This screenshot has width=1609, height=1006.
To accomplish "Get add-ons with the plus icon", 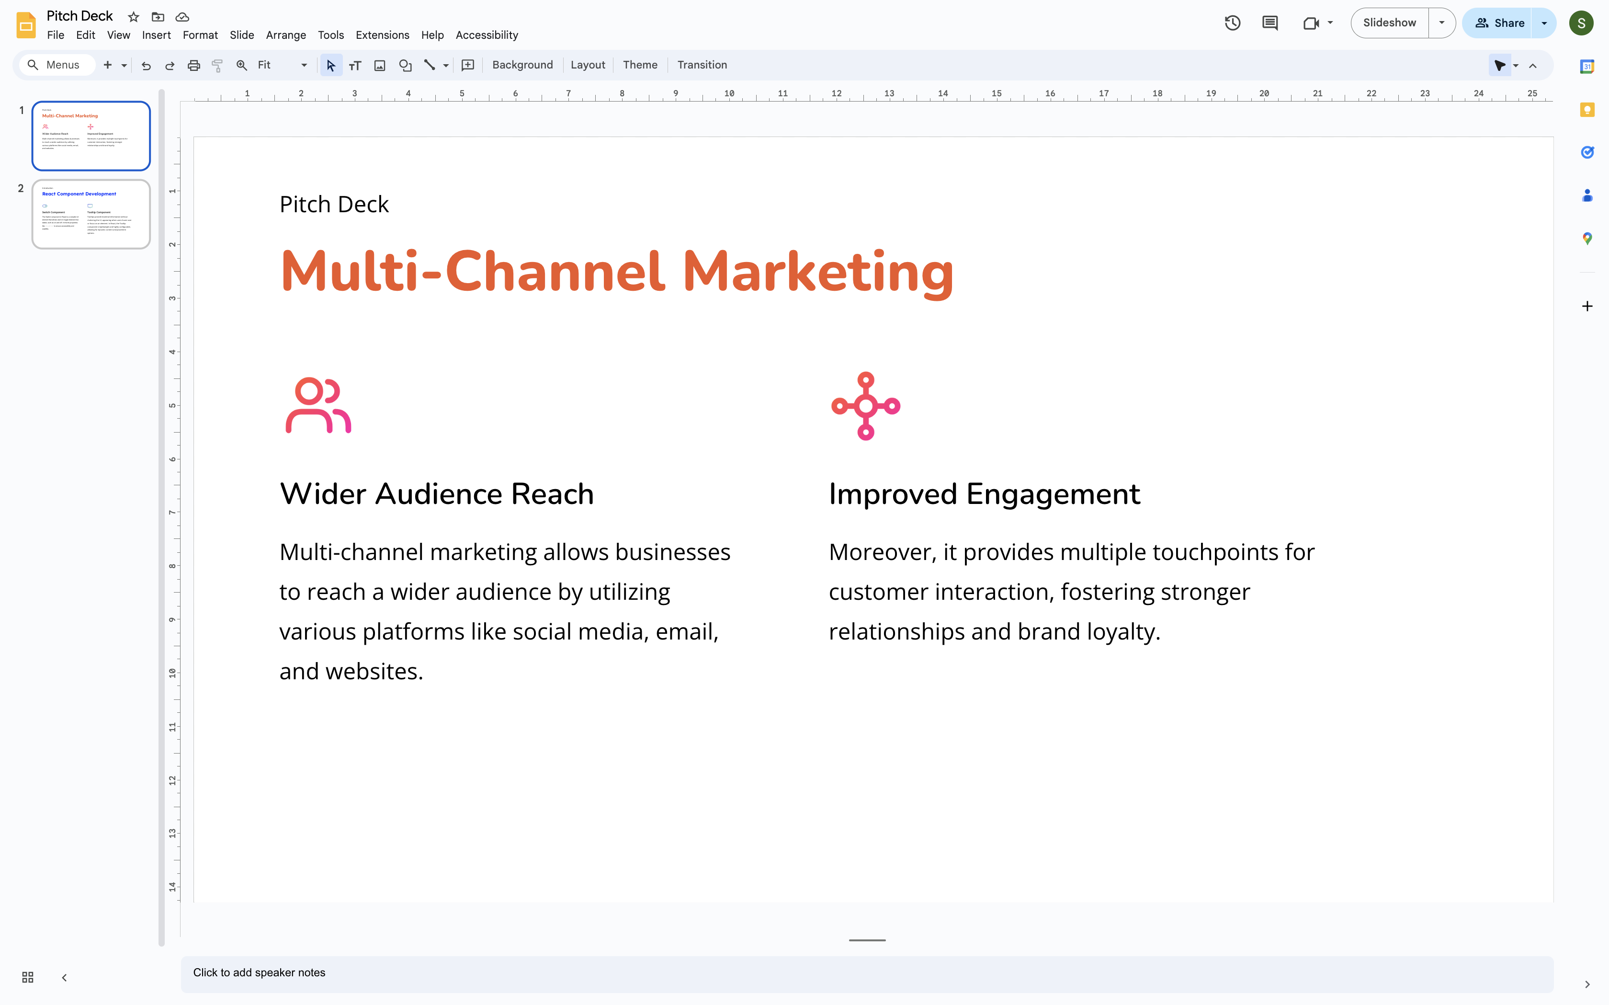I will (1587, 306).
